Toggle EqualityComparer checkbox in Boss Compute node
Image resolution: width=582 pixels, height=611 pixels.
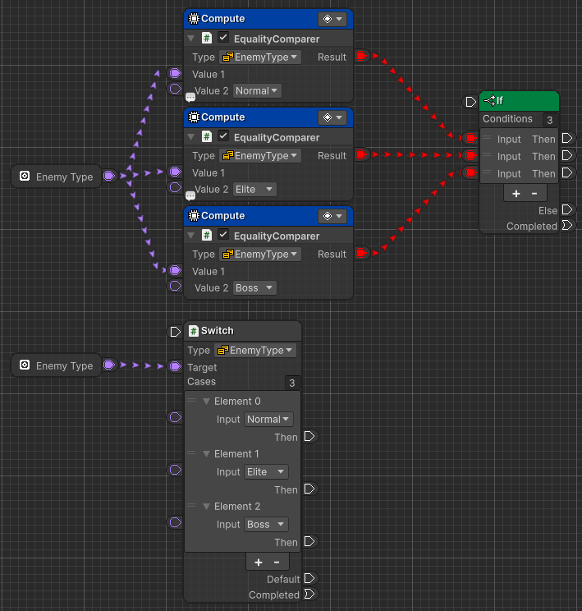click(x=222, y=235)
